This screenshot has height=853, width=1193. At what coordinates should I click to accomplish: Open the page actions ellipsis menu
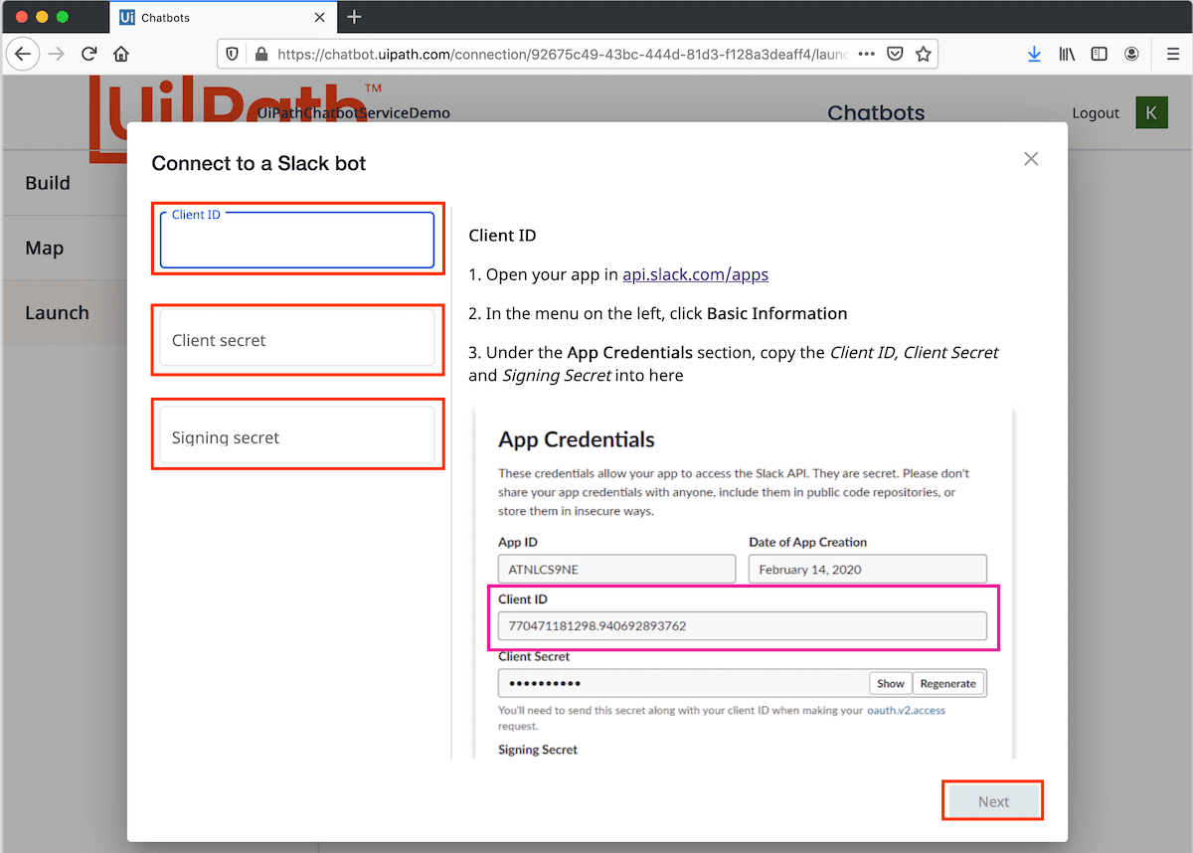866,54
